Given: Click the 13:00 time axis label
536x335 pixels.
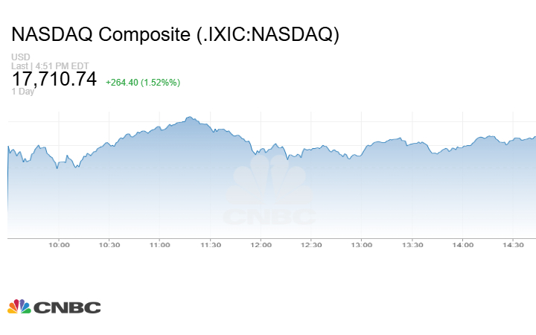Looking at the screenshot, I should [362, 245].
